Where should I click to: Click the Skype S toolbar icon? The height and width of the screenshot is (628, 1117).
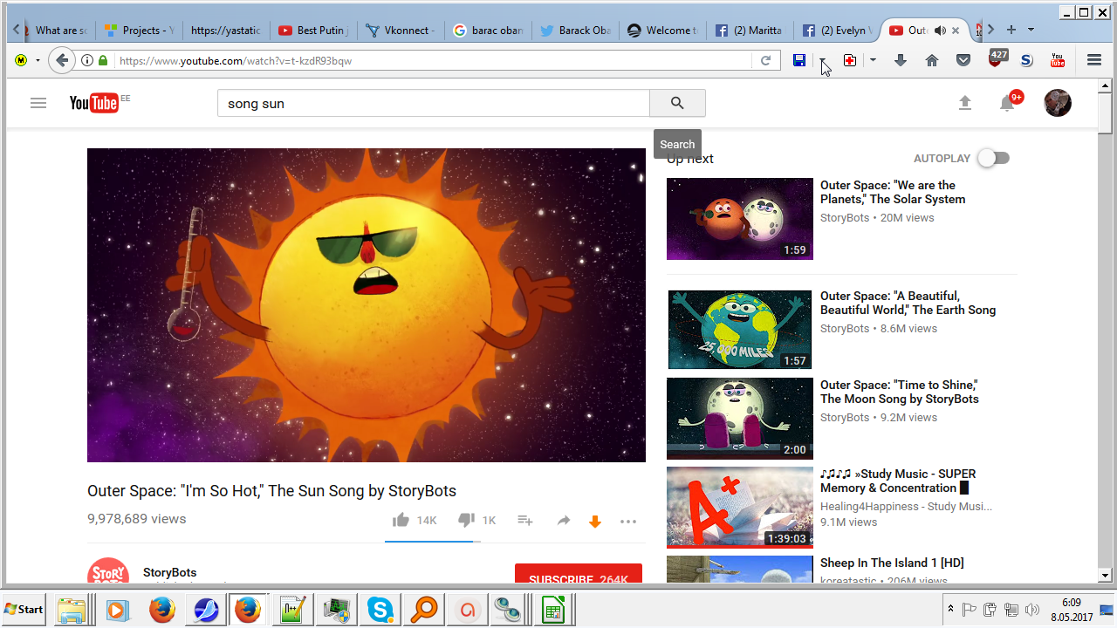[1026, 60]
